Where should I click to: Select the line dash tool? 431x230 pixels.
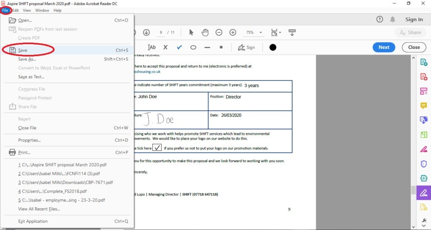[207, 47]
